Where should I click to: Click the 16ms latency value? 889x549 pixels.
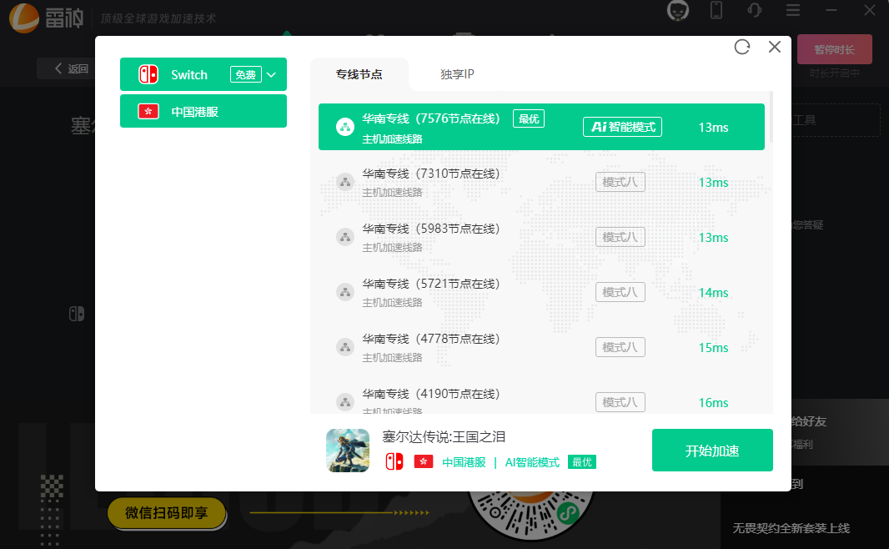click(713, 403)
